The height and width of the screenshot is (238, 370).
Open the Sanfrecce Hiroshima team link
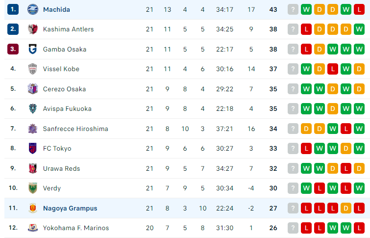pos(75,129)
